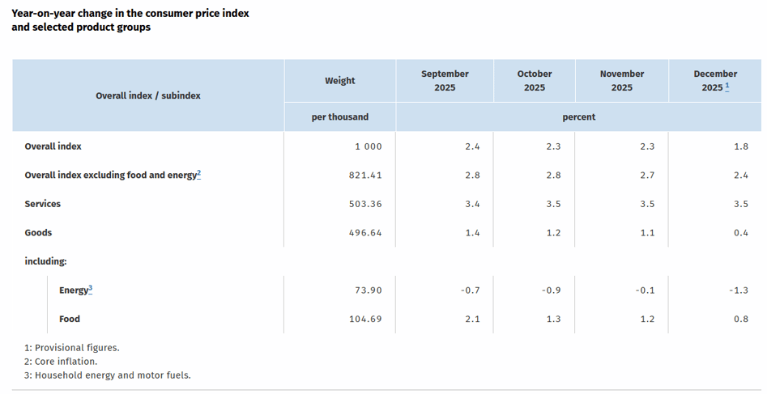Click the Services row label
Screen dimensions: 767x394
click(x=43, y=204)
